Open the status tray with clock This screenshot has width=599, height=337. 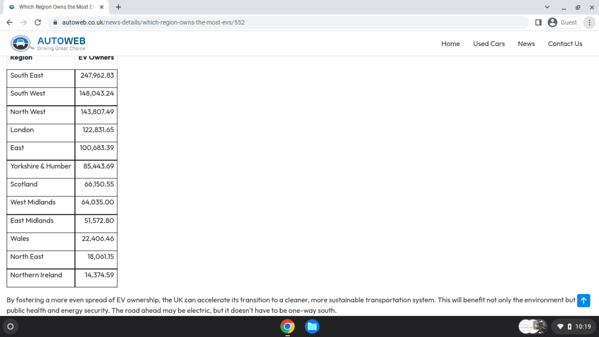(x=574, y=326)
